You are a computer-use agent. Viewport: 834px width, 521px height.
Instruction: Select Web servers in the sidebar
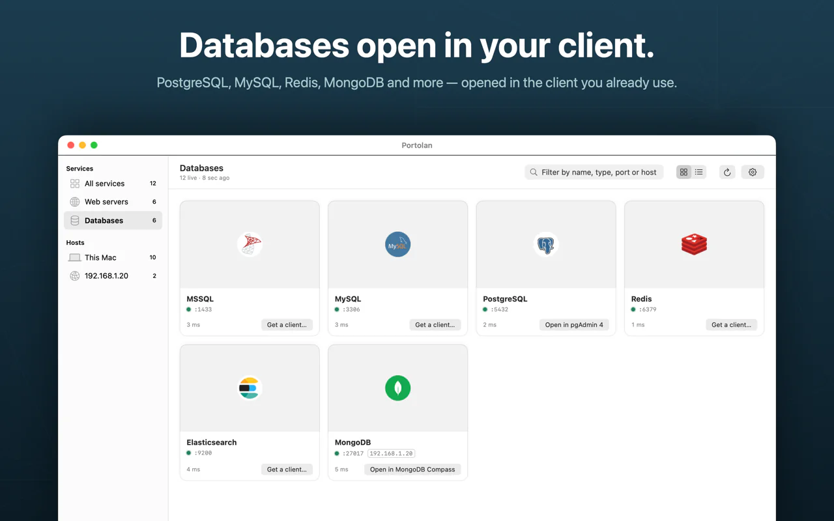(113, 202)
